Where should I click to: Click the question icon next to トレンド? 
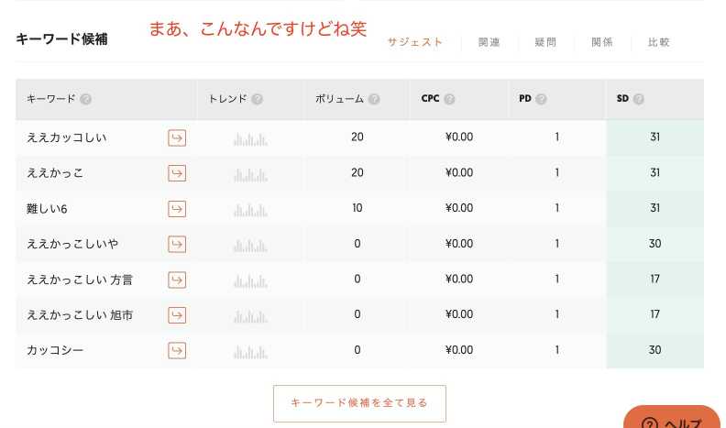point(258,99)
